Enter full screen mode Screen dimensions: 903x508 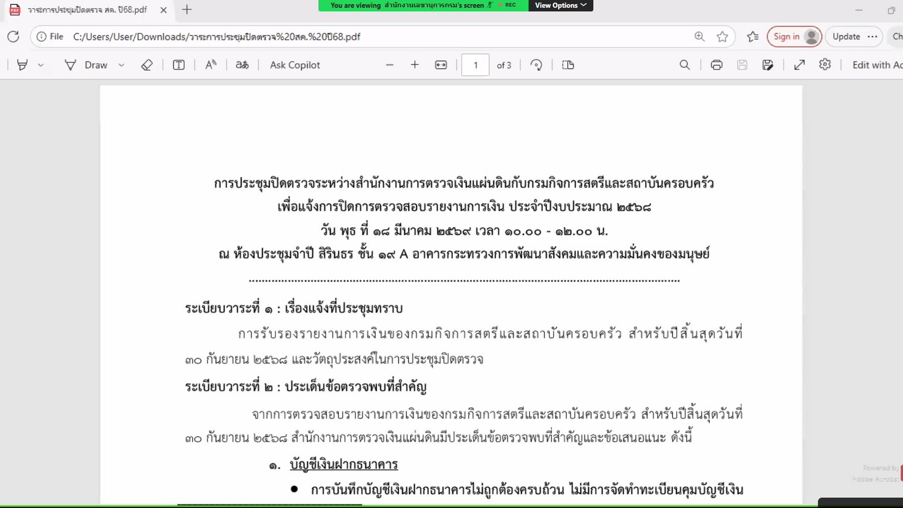(799, 65)
